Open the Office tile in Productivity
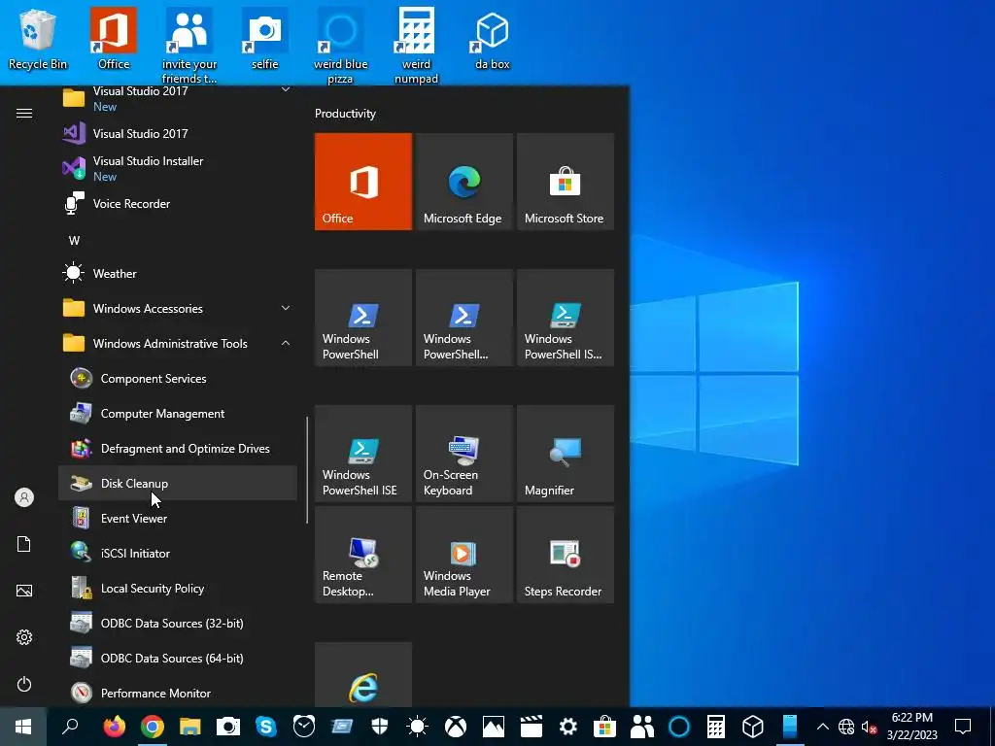The height and width of the screenshot is (746, 995). tap(363, 182)
